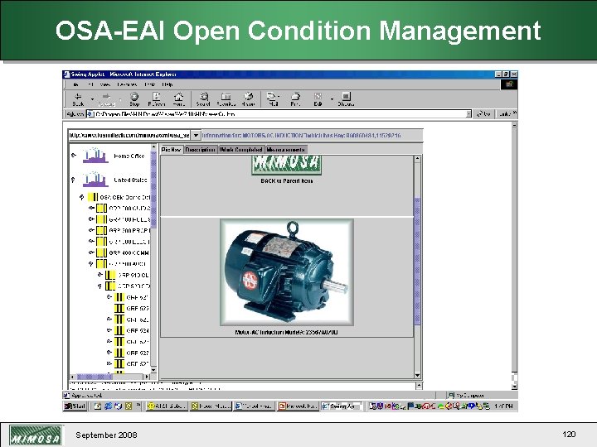Image resolution: width=597 pixels, height=447 pixels.
Task: Open the Help menu
Action: click(167, 84)
